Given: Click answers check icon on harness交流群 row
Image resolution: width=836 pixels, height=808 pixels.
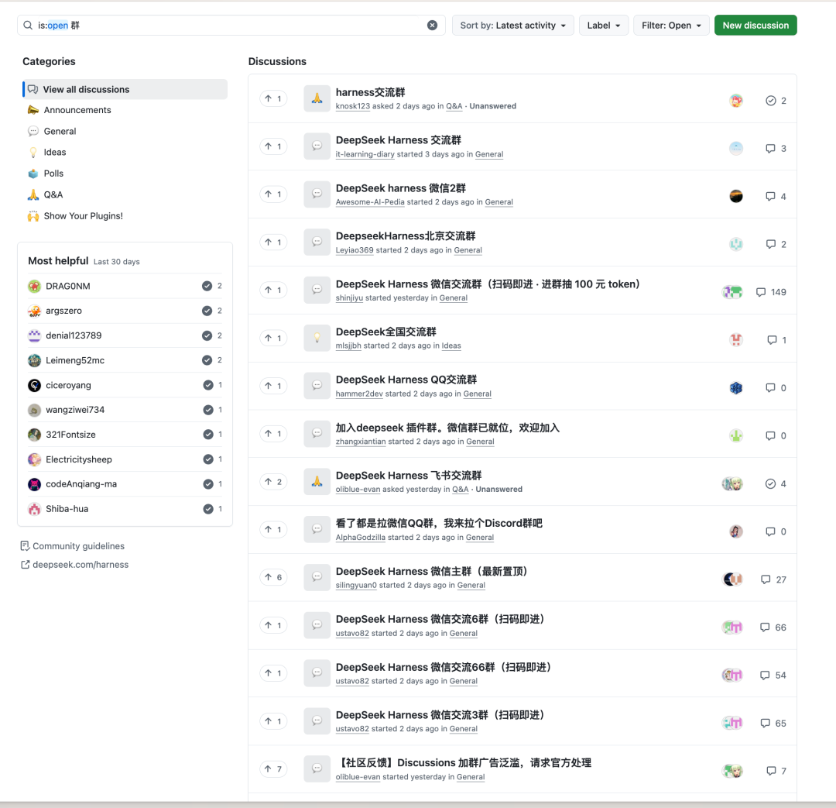Looking at the screenshot, I should click(770, 101).
